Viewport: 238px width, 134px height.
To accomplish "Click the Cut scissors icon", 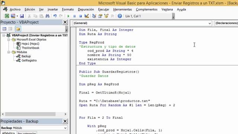I will (x=29, y=16).
